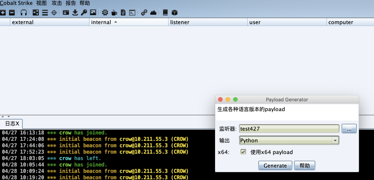Sort by the computer column header
The width and height of the screenshot is (374, 180).
[350, 22]
